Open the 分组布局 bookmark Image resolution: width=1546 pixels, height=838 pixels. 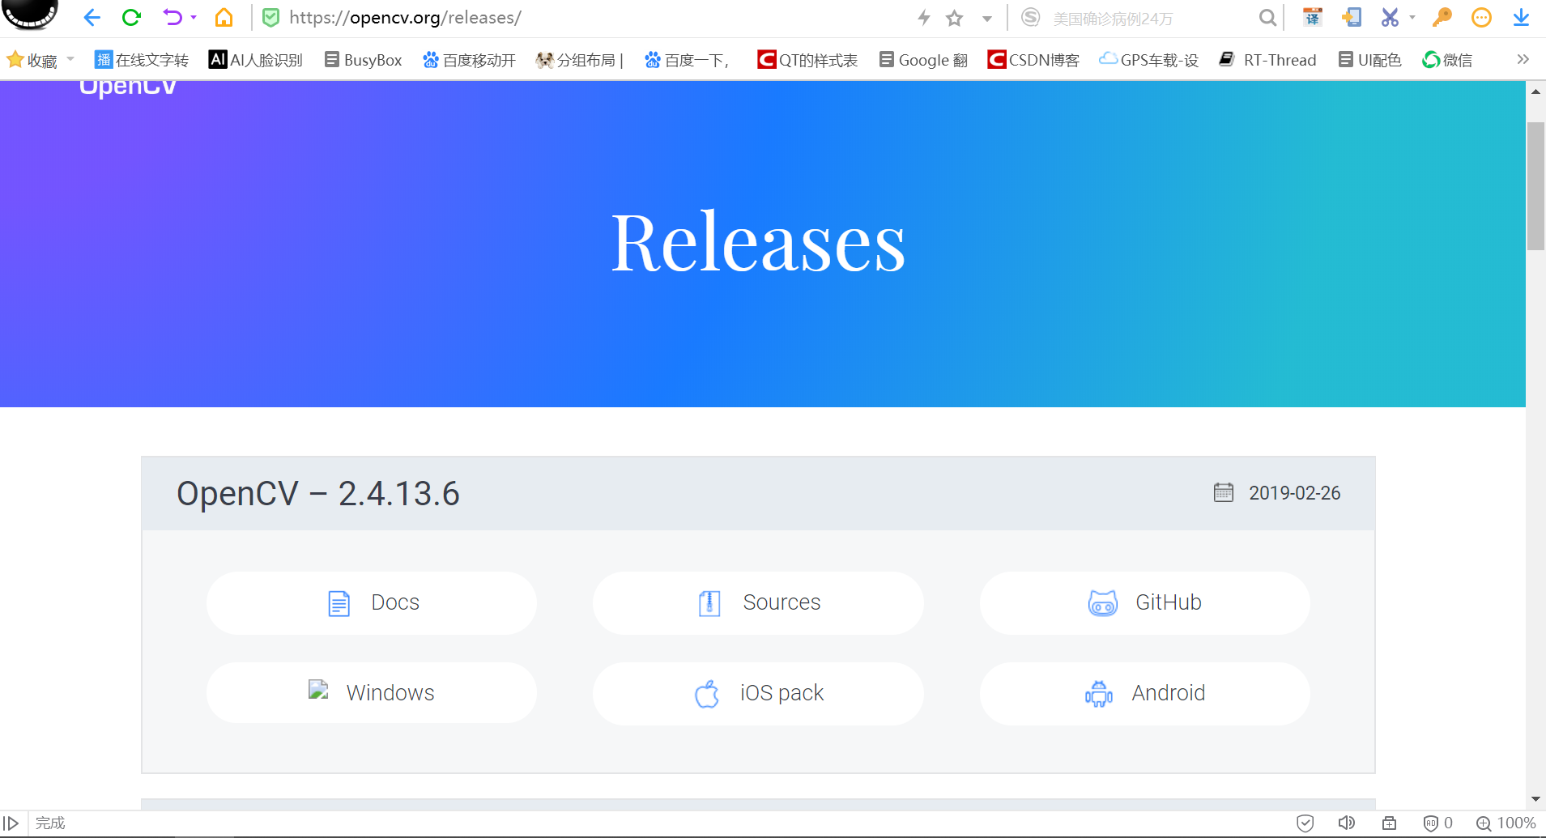click(579, 60)
